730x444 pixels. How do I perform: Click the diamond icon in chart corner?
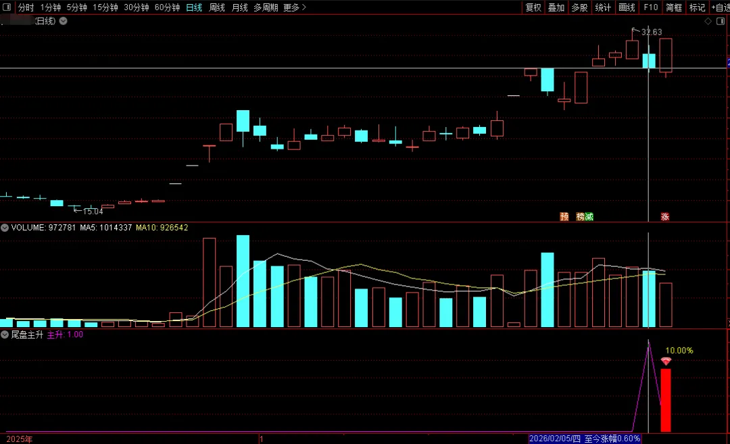pyautogui.click(x=708, y=22)
